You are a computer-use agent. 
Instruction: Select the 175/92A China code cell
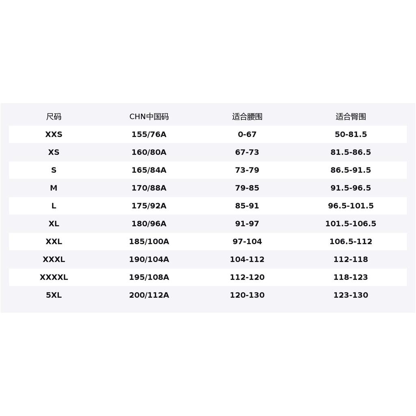(x=149, y=206)
